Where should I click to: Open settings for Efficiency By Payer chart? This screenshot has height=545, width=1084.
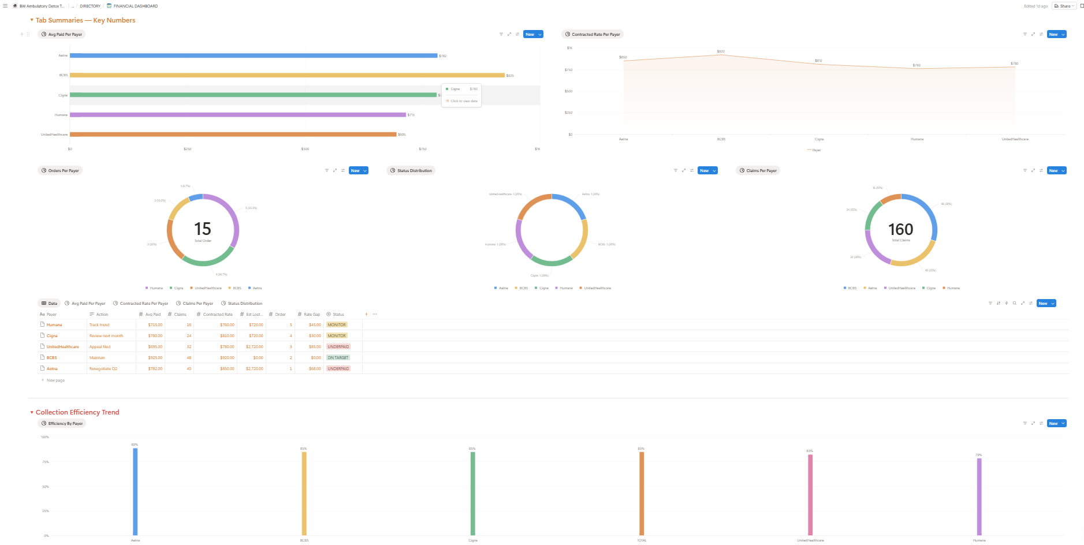click(1041, 423)
